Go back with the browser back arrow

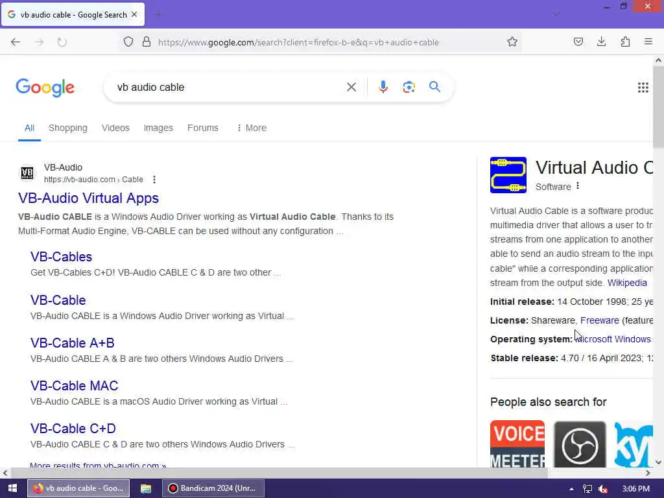[16, 42]
